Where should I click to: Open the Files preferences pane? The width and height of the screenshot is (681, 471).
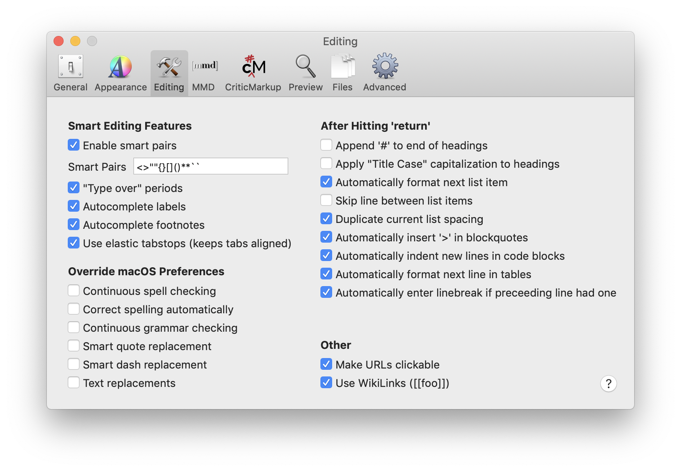click(x=343, y=73)
